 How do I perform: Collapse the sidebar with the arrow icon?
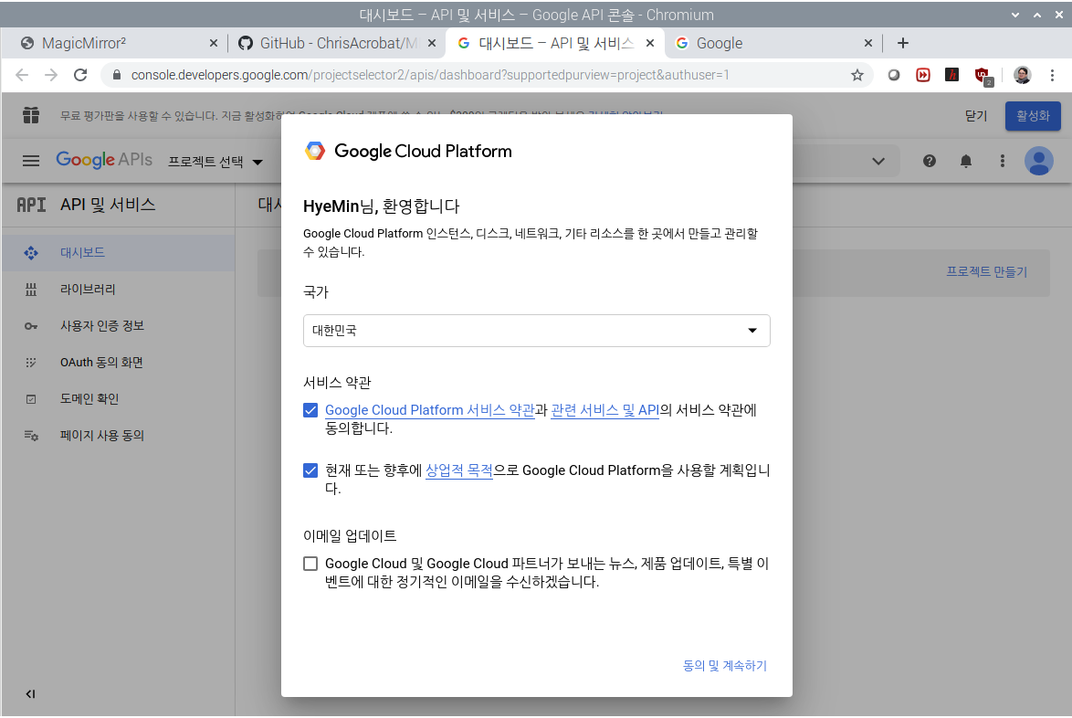[x=30, y=694]
